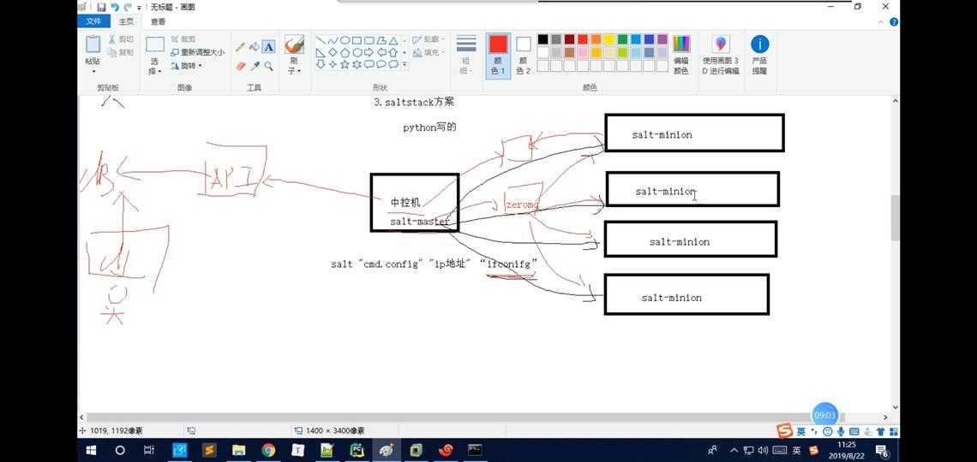Click the Cut (剪切) button
This screenshot has width=977, height=462.
(121, 39)
